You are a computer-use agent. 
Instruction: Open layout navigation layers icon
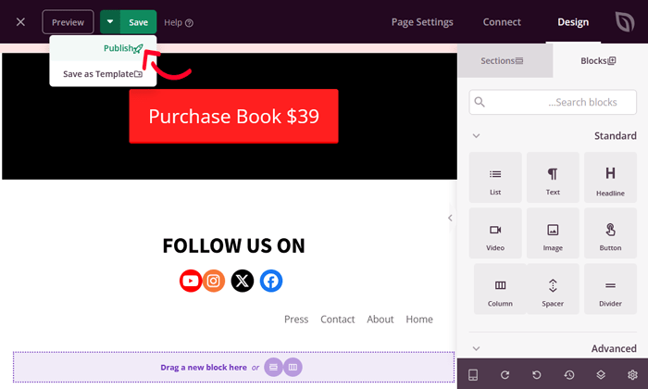[x=601, y=374]
